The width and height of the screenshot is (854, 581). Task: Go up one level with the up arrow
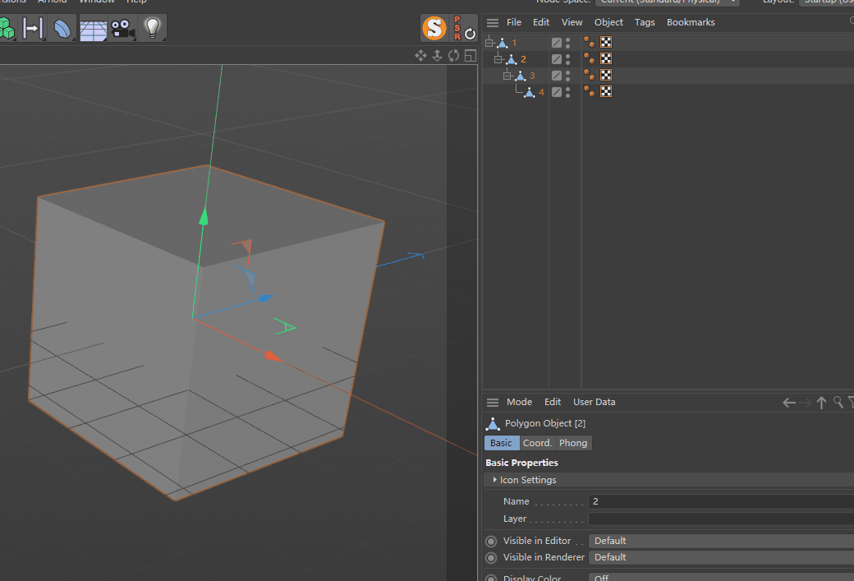tap(821, 403)
